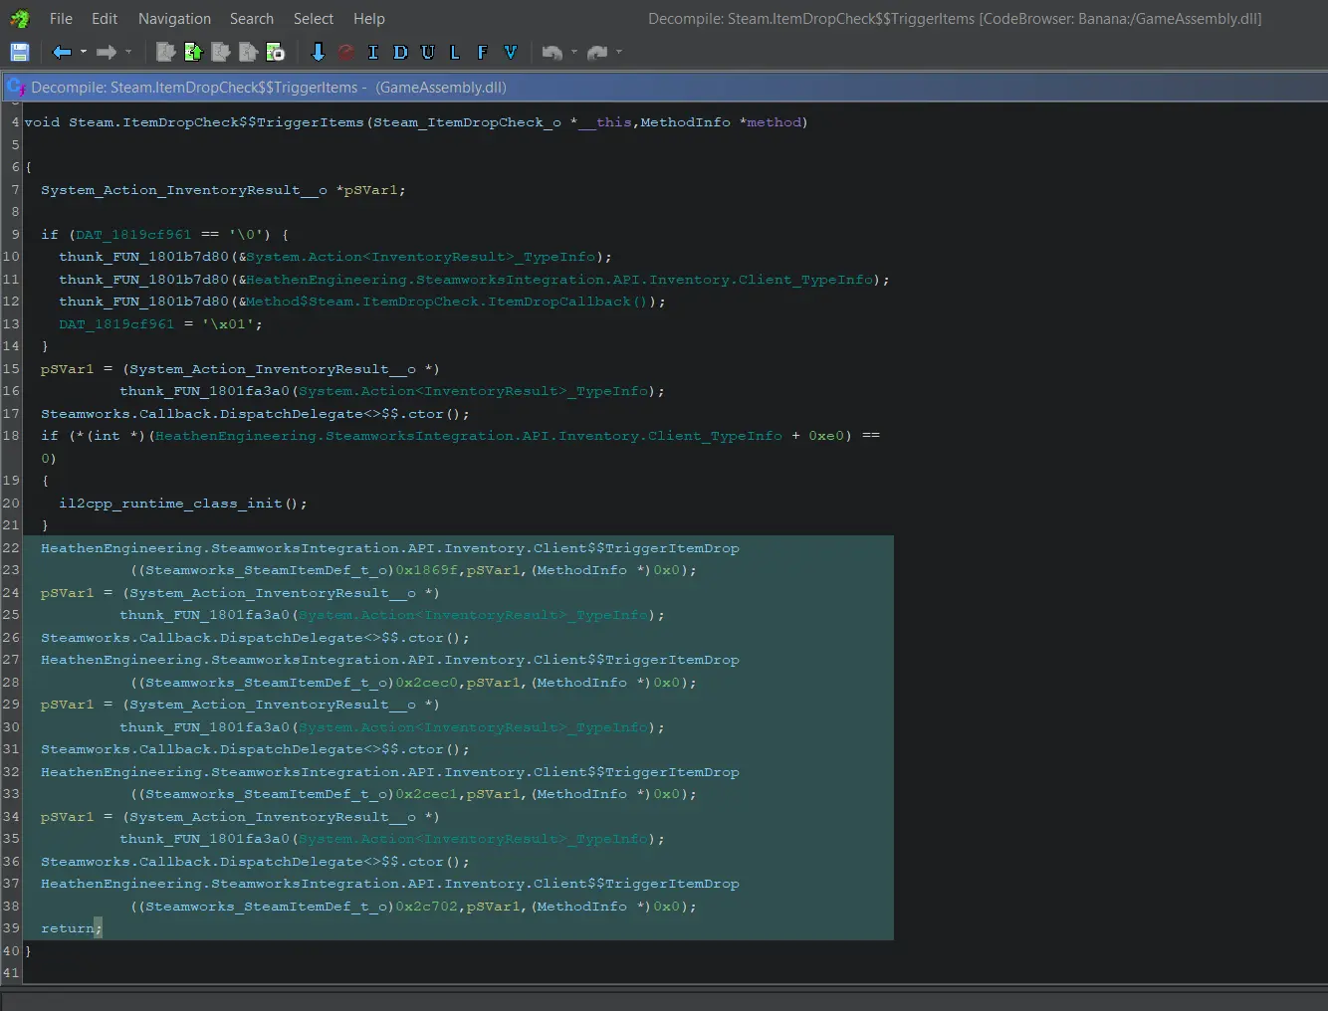Redo the last undone action
This screenshot has width=1328, height=1011.
coord(597,53)
